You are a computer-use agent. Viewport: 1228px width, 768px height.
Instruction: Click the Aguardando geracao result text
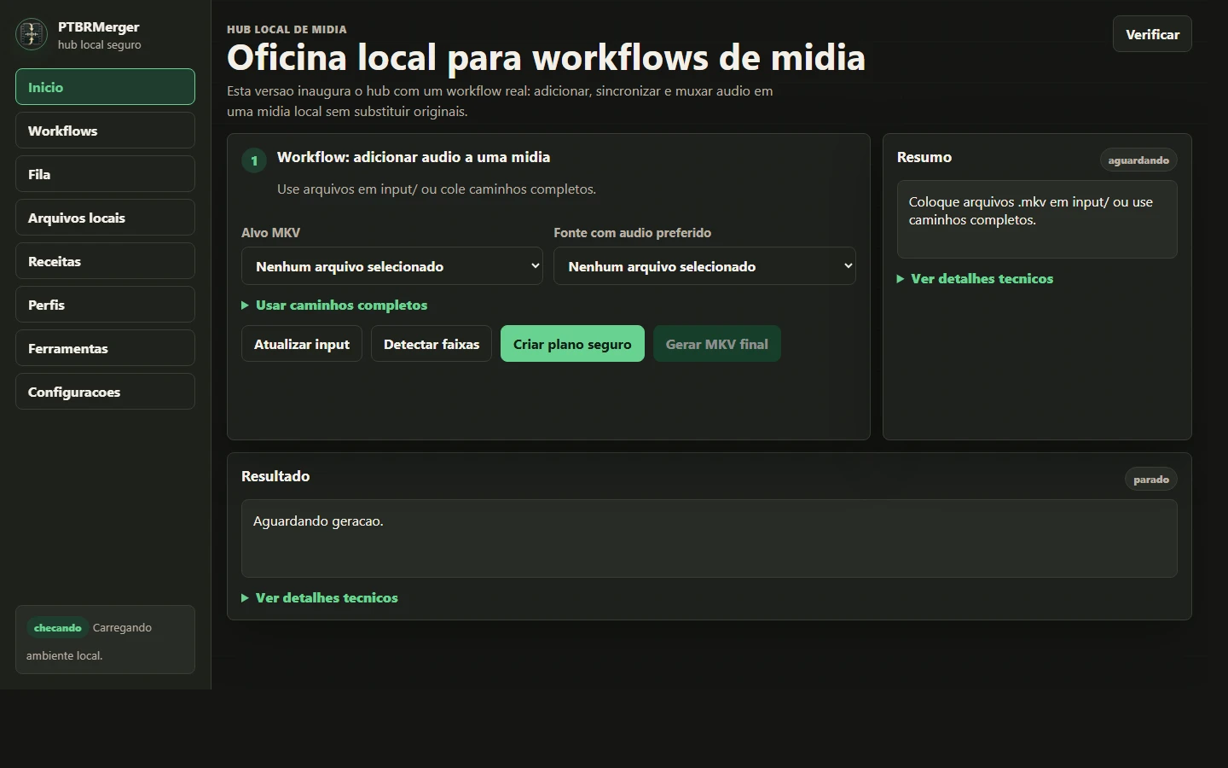coord(318,521)
